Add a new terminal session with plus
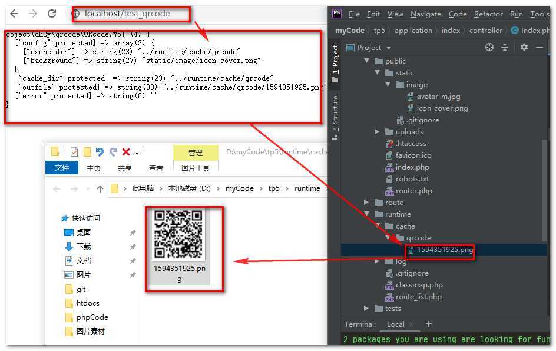The height and width of the screenshot is (351, 556). click(x=429, y=324)
